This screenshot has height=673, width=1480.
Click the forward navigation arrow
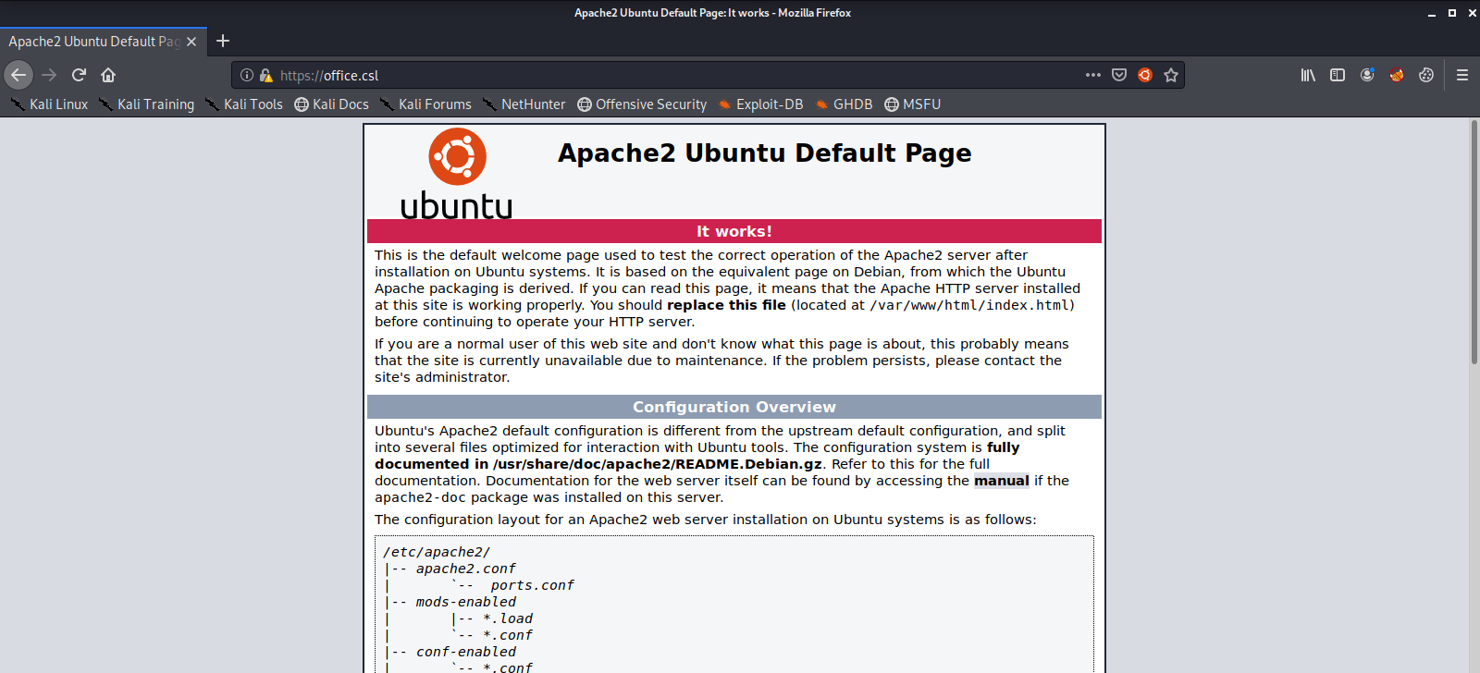click(49, 75)
